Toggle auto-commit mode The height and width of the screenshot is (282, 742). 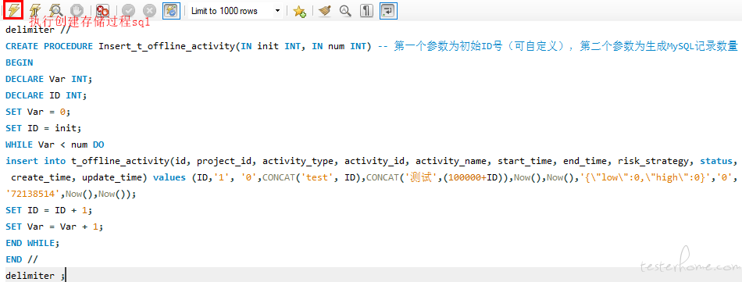(171, 10)
